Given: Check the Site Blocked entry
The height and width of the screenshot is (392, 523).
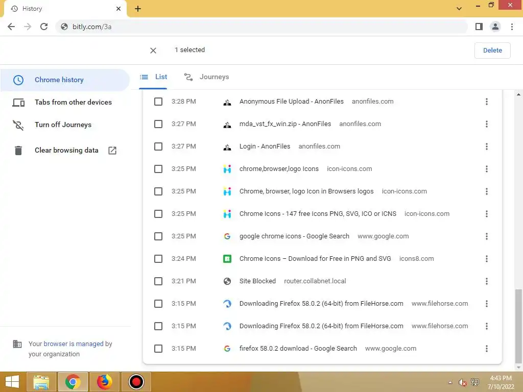Looking at the screenshot, I should 158,281.
